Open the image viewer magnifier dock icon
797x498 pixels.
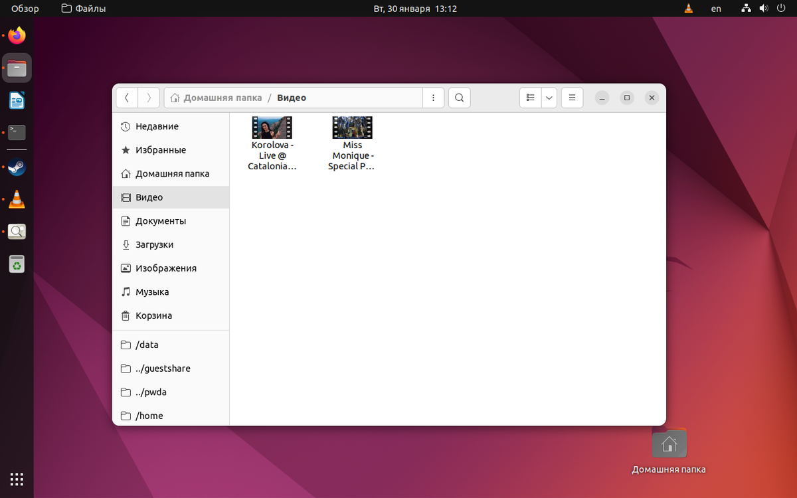point(17,232)
